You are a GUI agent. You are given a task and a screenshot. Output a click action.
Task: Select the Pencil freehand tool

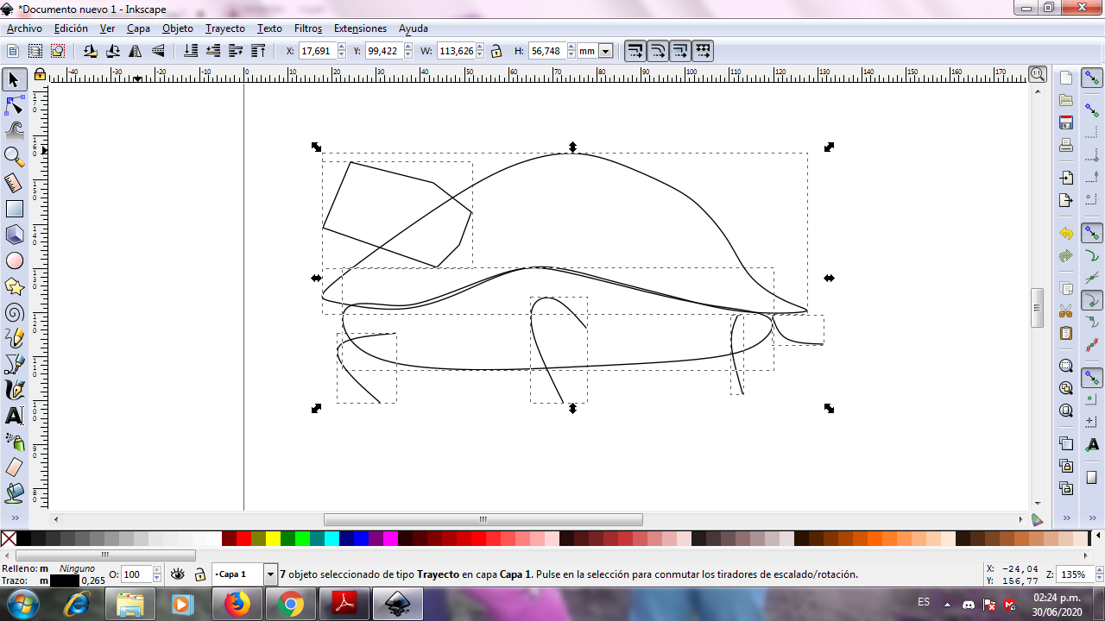[14, 338]
